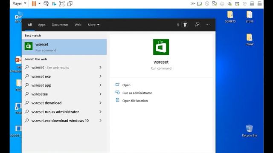Expand arrow beside wsreset download
273x153 pixels.
101,103
